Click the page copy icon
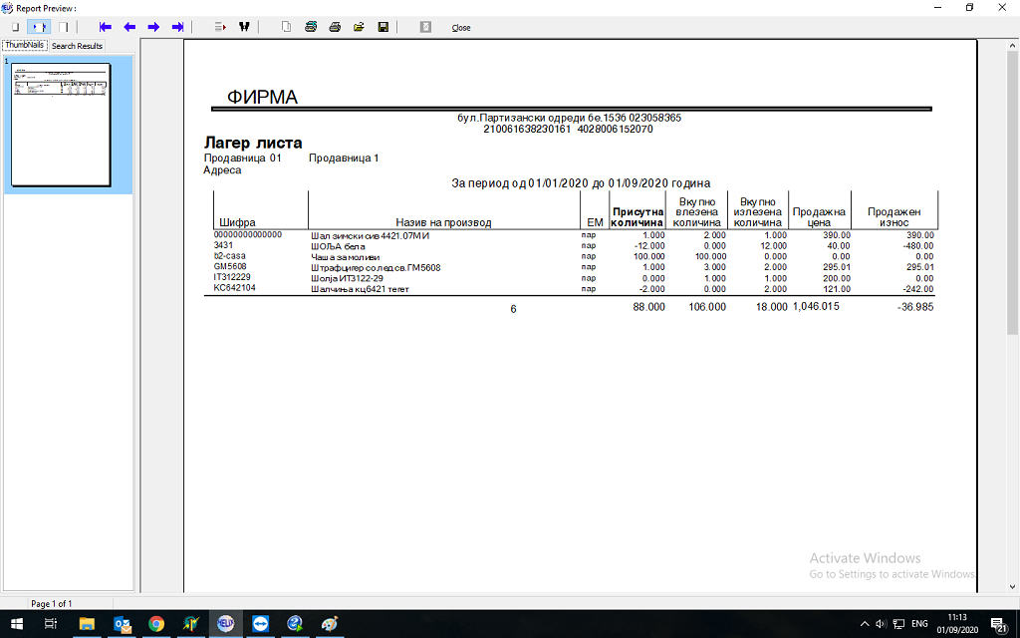This screenshot has height=638, width=1020. point(286,27)
